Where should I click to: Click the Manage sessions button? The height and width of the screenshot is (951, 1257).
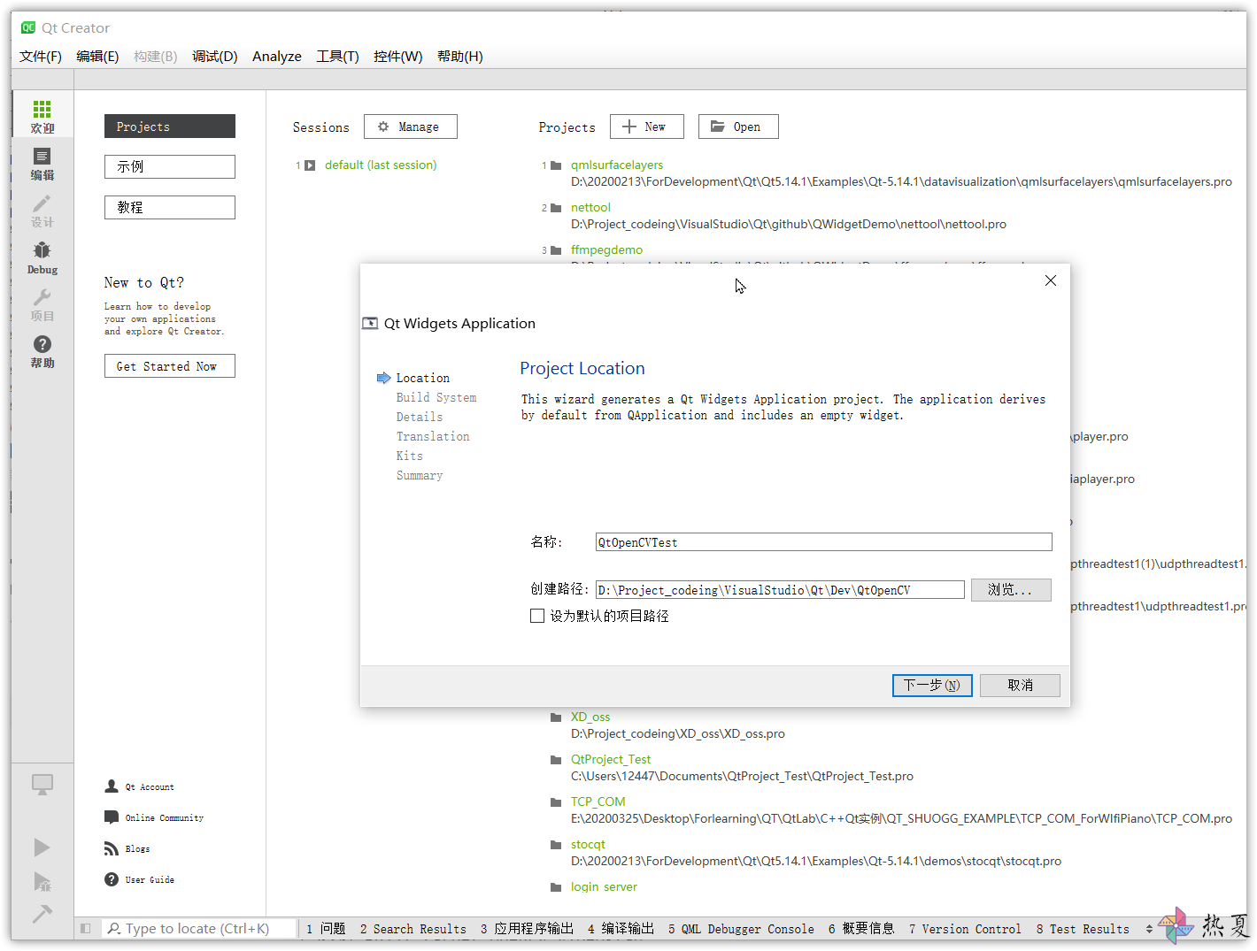click(x=411, y=127)
